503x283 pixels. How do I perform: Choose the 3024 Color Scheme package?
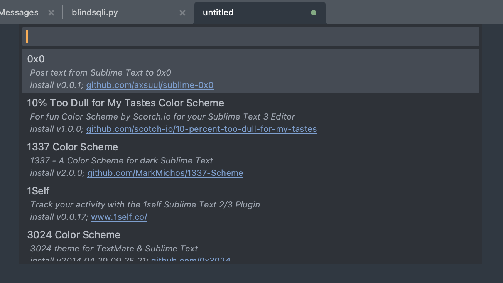pyautogui.click(x=74, y=235)
